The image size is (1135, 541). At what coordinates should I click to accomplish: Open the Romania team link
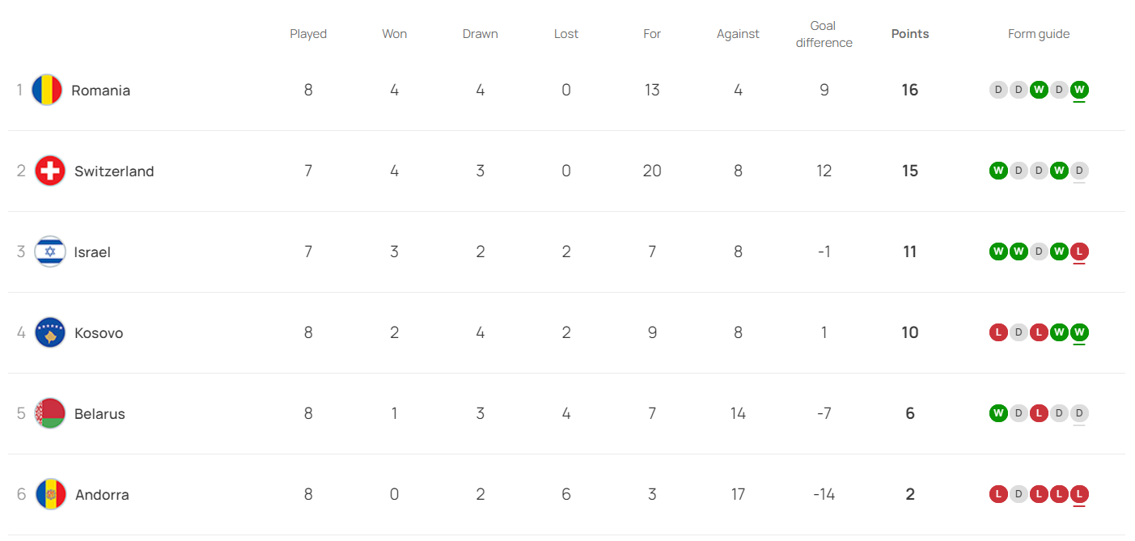click(100, 91)
